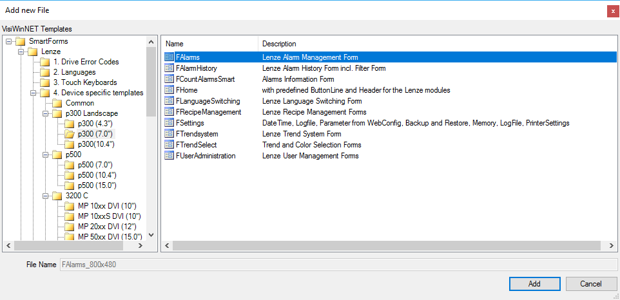Select description 'Lenze Trend System Form'

[x=302, y=134]
